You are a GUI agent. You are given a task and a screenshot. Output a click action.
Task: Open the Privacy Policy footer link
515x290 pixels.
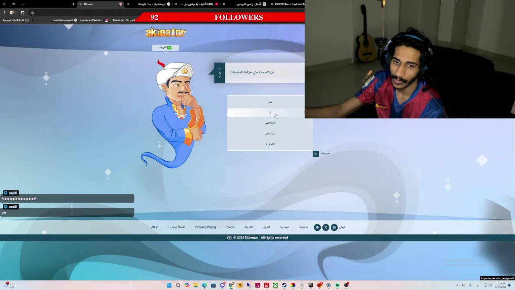click(206, 227)
